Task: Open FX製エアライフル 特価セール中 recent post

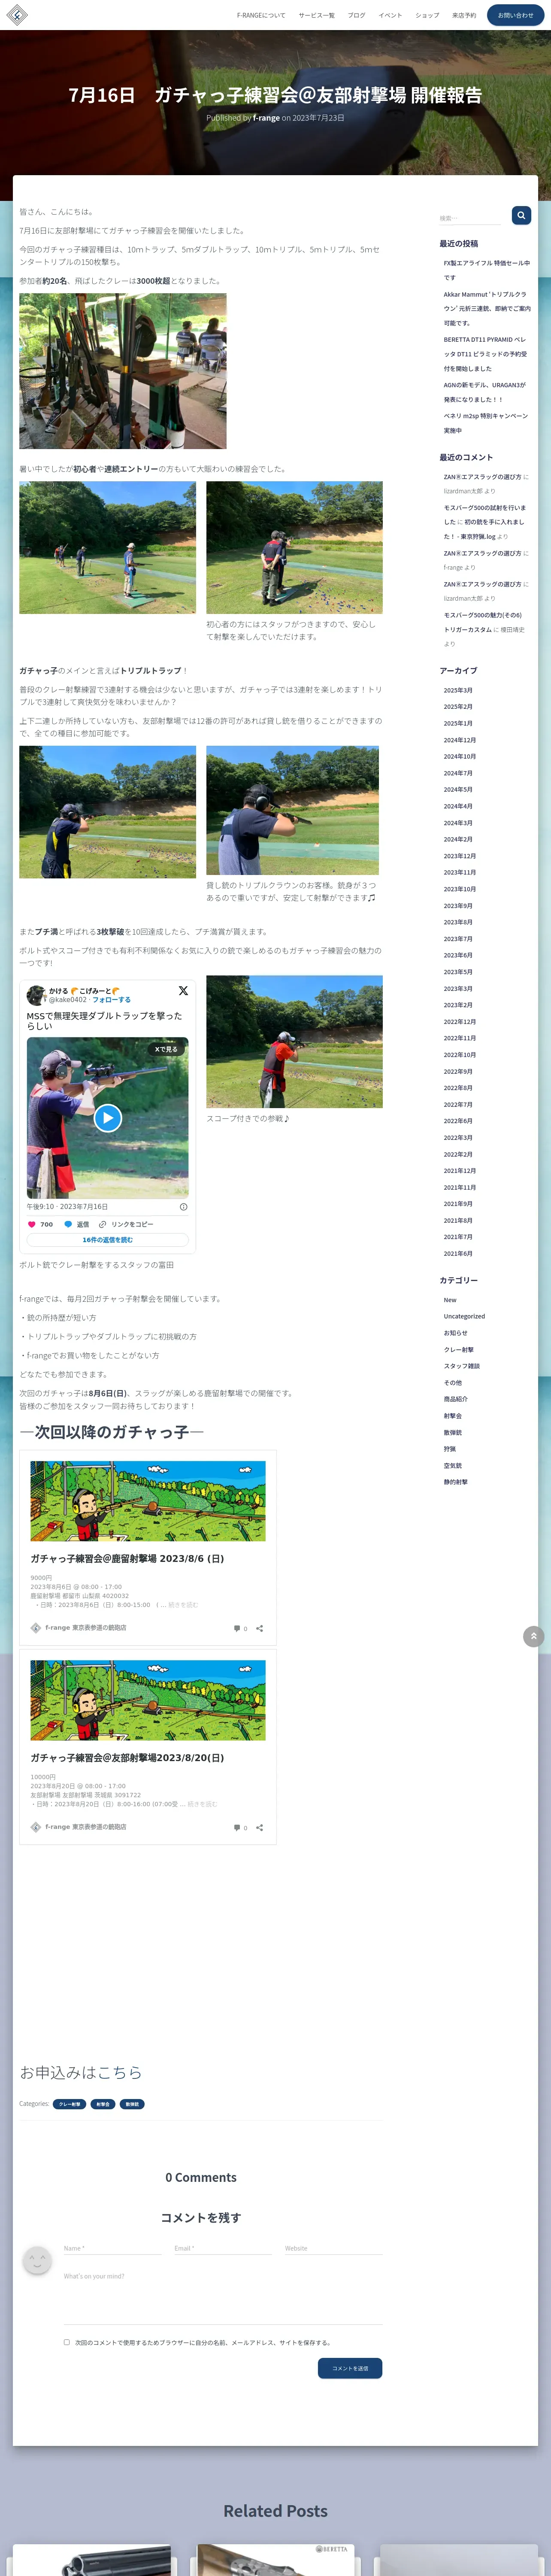Action: pyautogui.click(x=487, y=270)
